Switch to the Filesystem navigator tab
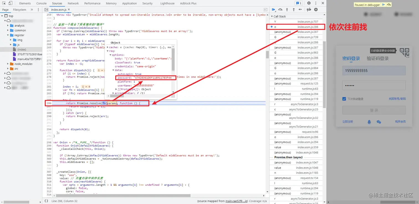This screenshot has width=419, height=204. tap(19, 10)
